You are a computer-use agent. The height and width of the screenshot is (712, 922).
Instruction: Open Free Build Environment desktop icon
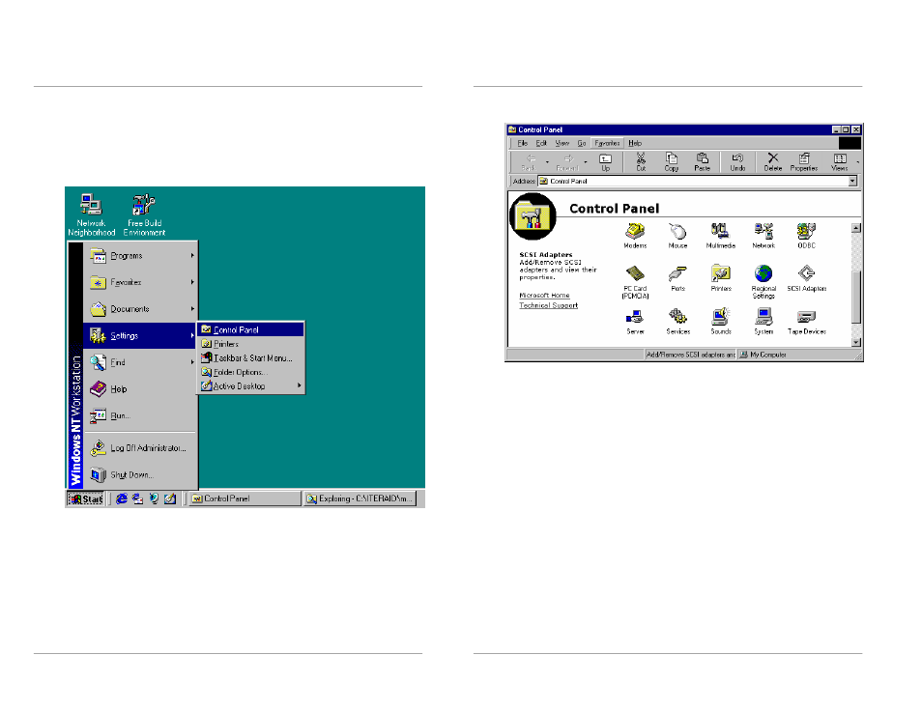(144, 214)
